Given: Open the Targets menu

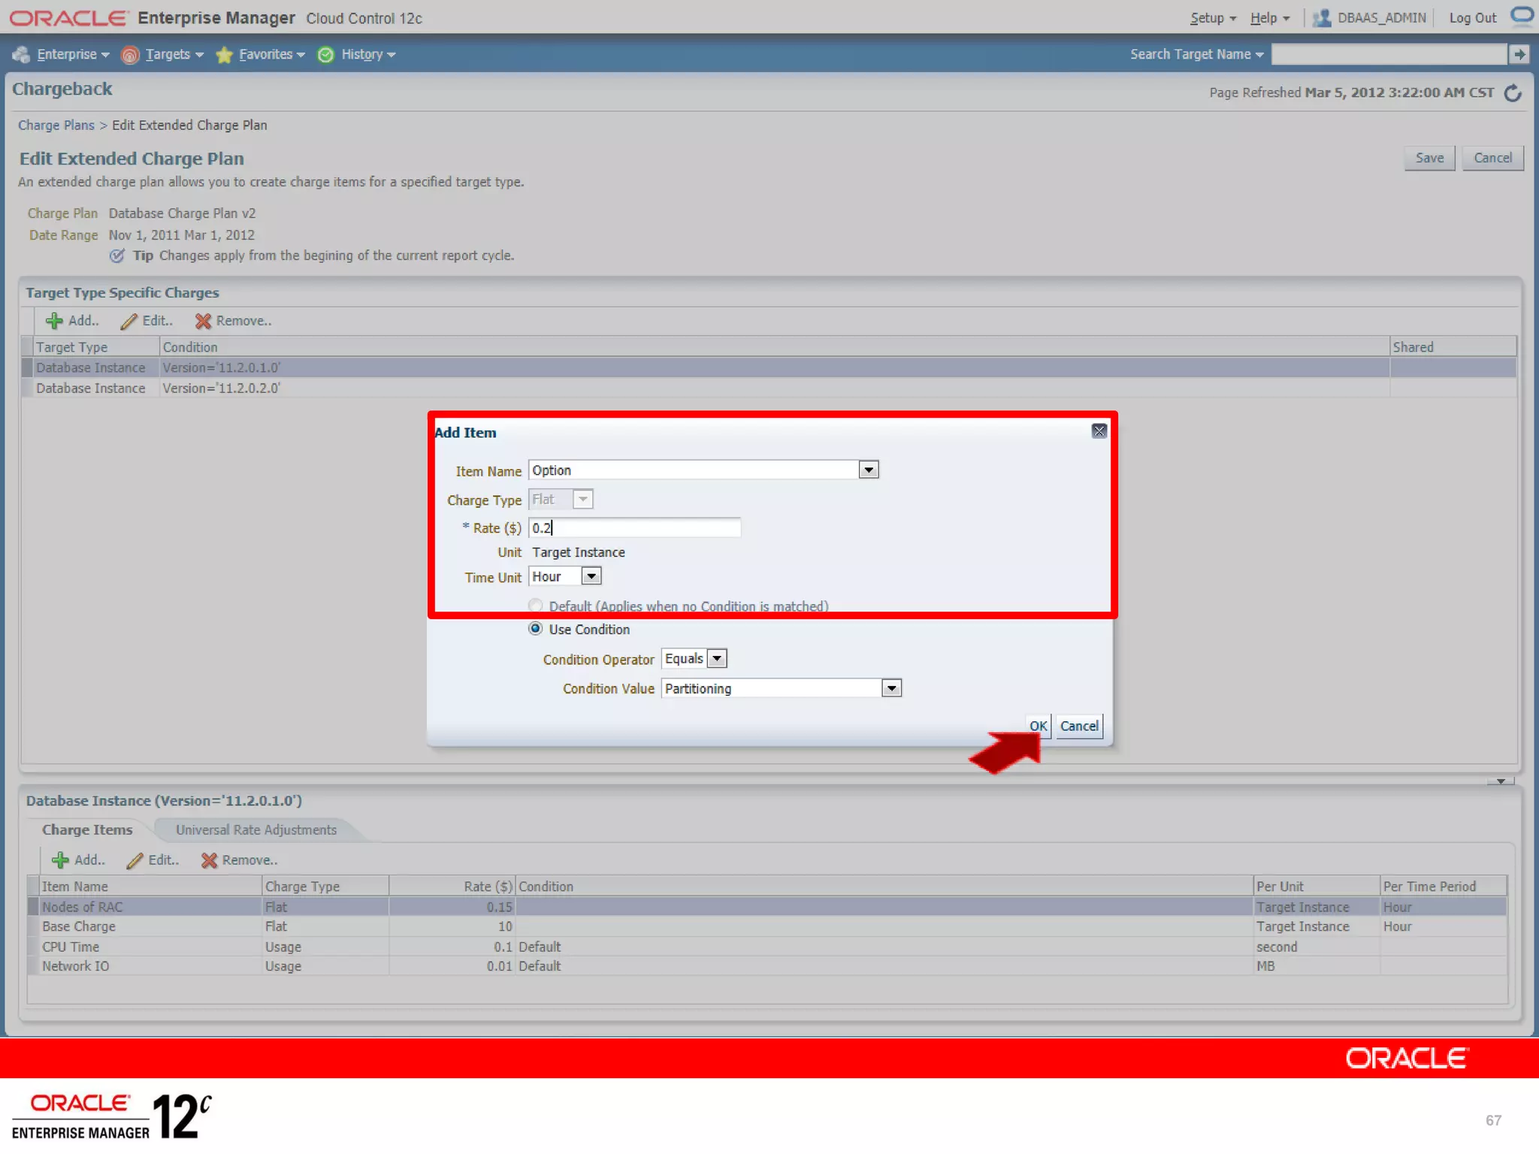Looking at the screenshot, I should 167,54.
